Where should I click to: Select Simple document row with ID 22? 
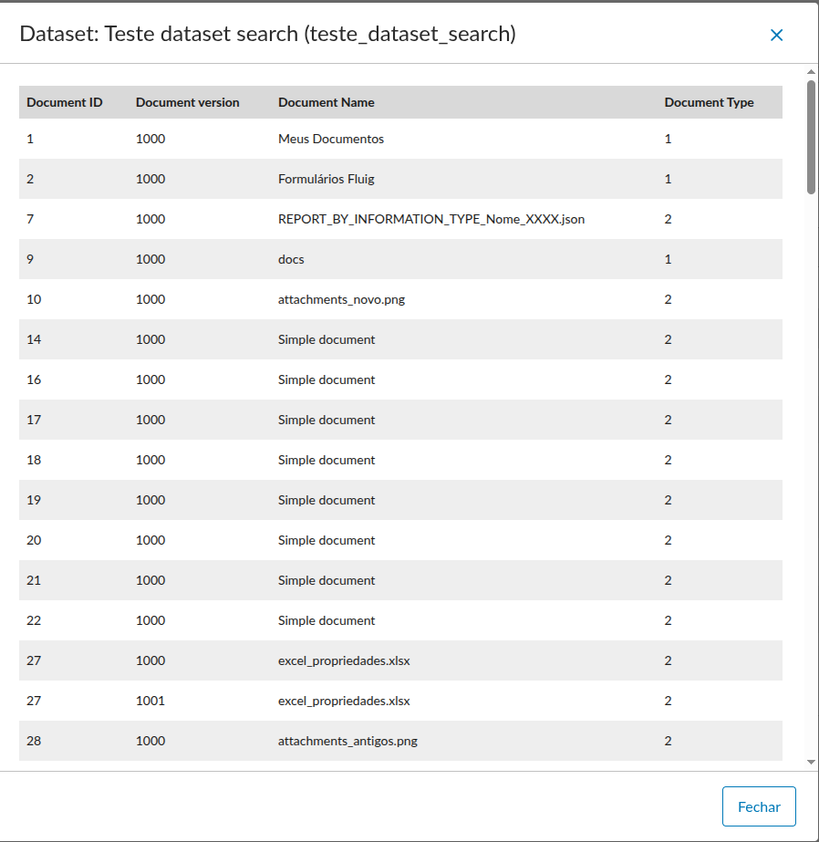click(327, 620)
